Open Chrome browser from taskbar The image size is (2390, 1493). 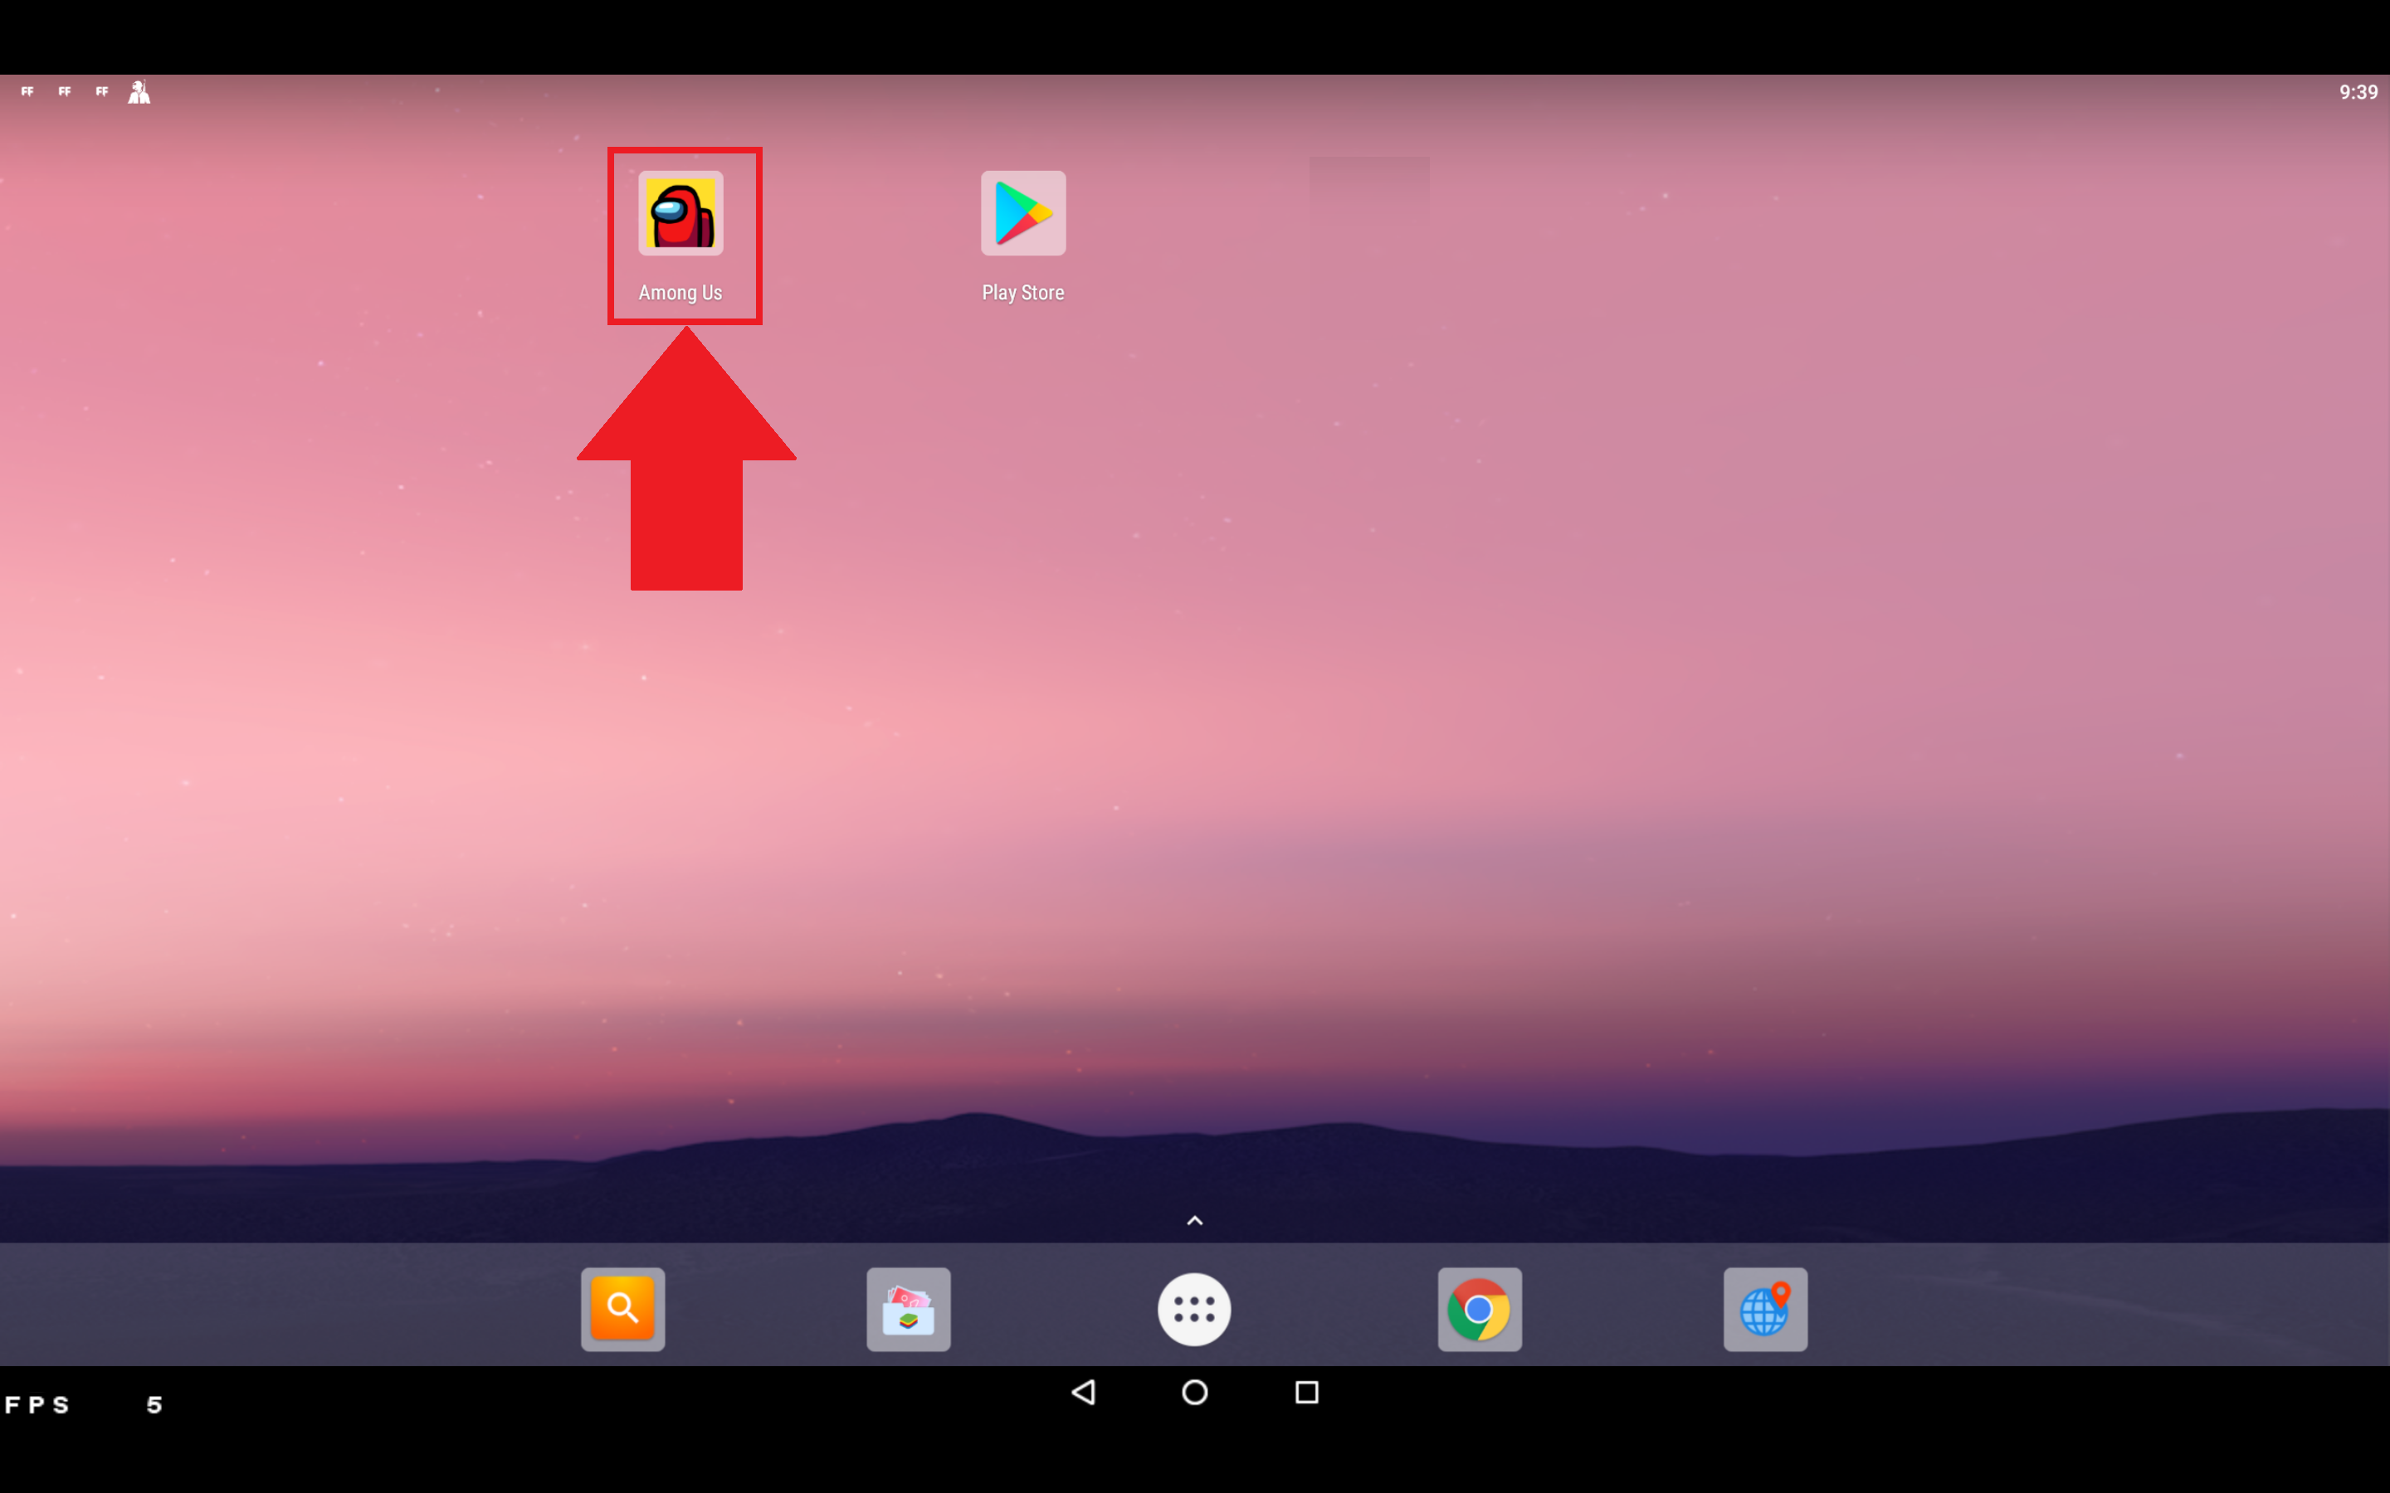click(x=1480, y=1309)
